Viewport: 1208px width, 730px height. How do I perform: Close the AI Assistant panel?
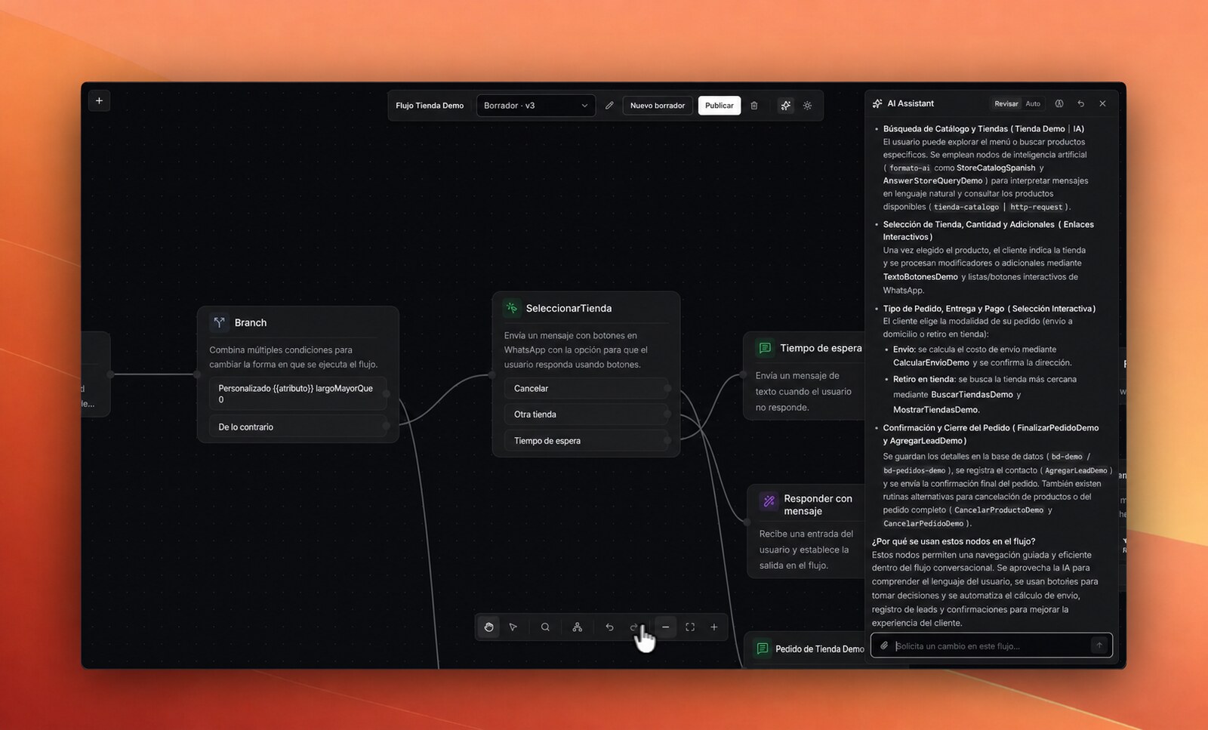pos(1102,103)
